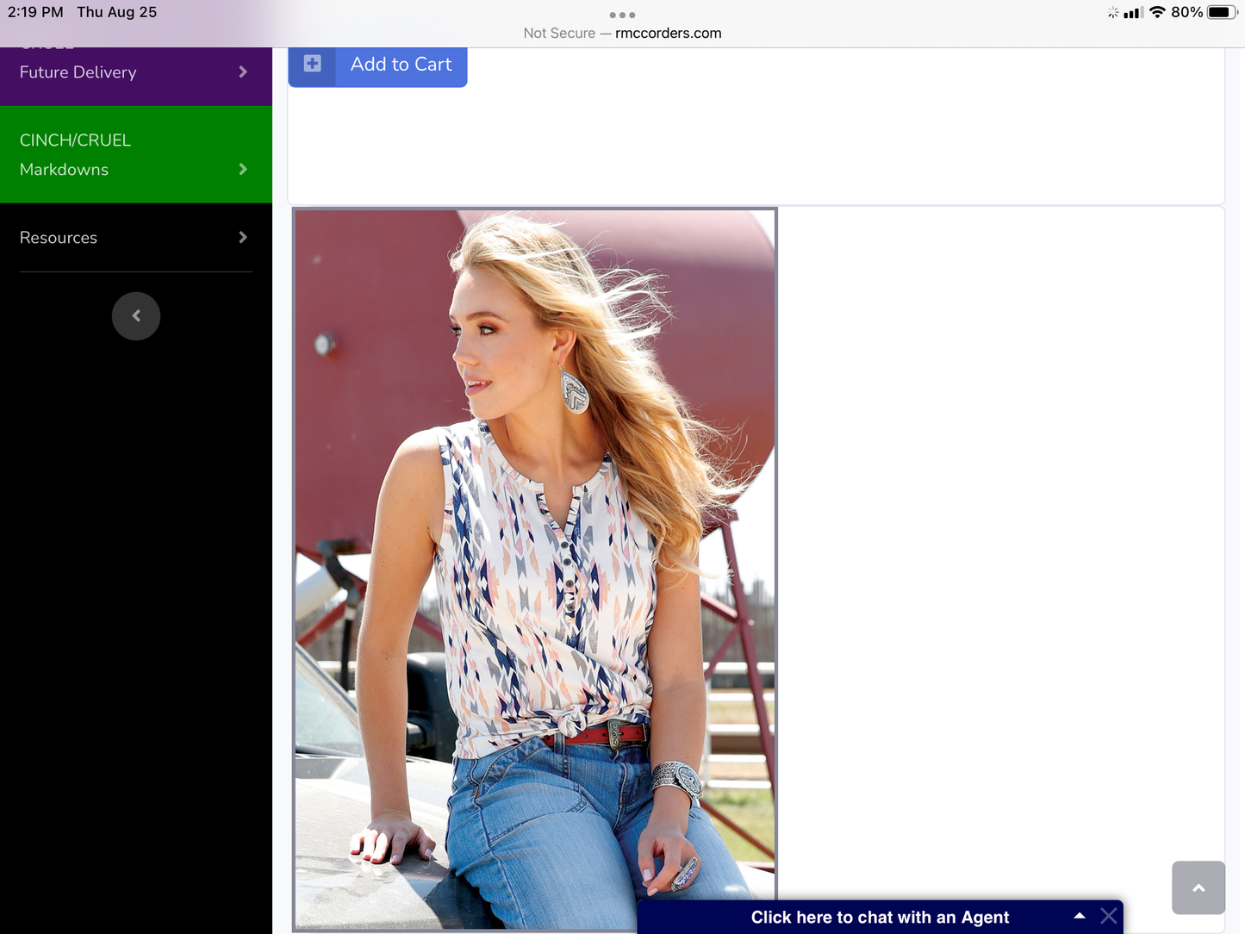
Task: Expand Future Delivery using its chevron
Action: tap(243, 72)
